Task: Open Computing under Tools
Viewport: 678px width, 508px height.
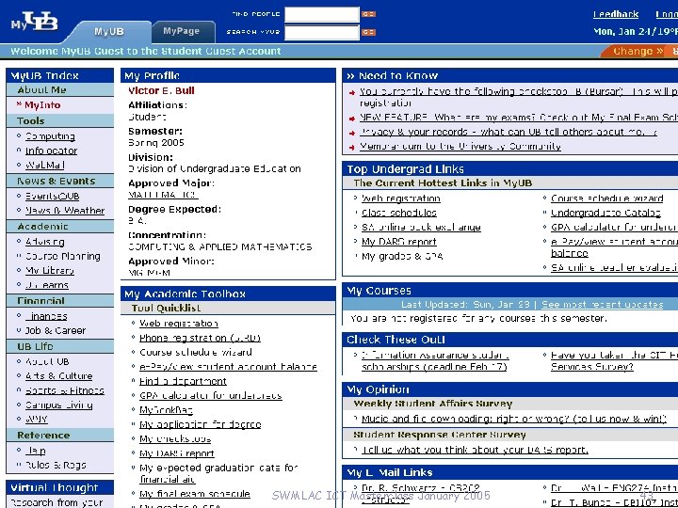Action: [50, 136]
